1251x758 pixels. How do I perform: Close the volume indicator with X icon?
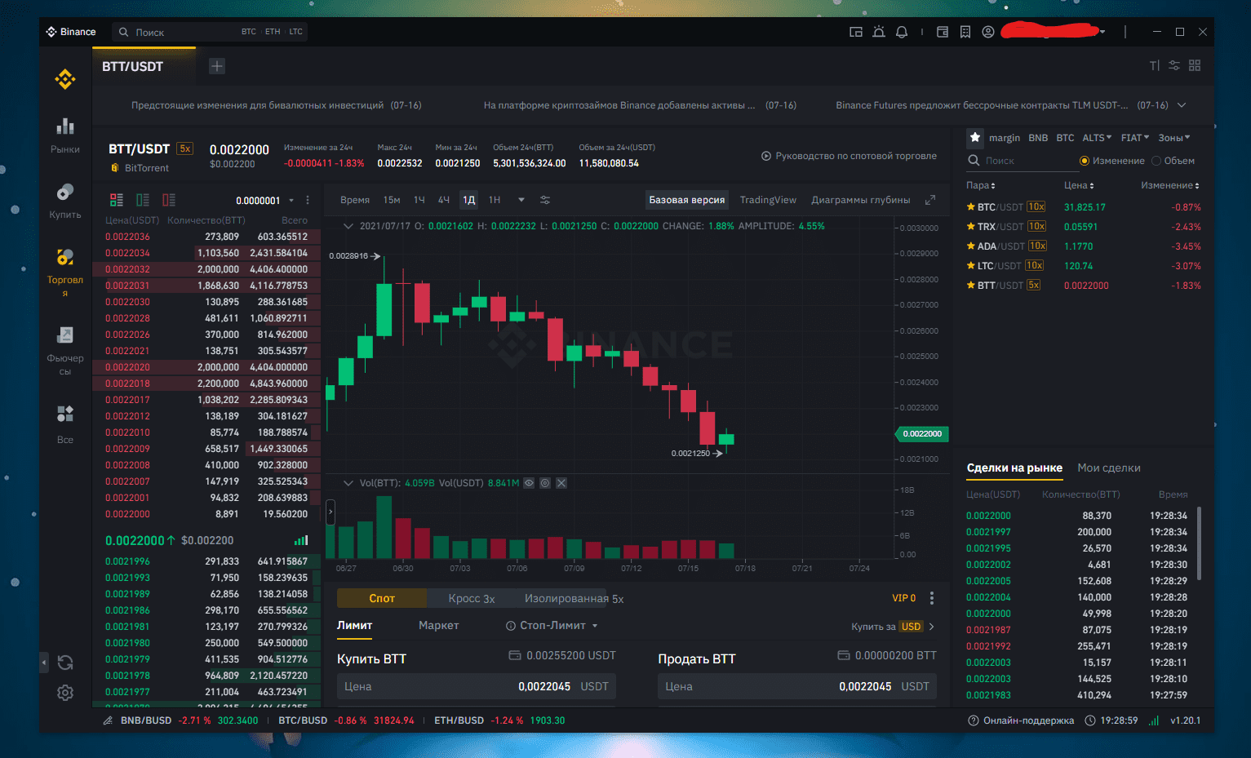[x=561, y=483]
